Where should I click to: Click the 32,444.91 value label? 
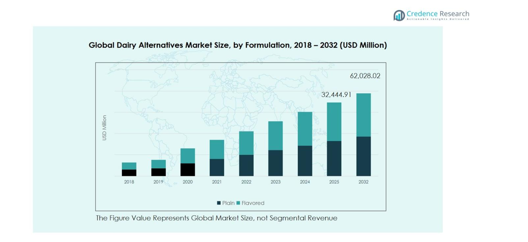336,95
